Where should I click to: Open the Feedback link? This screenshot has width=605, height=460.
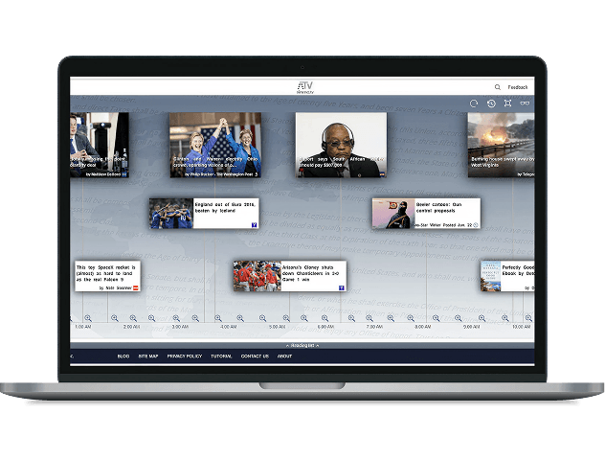click(518, 87)
